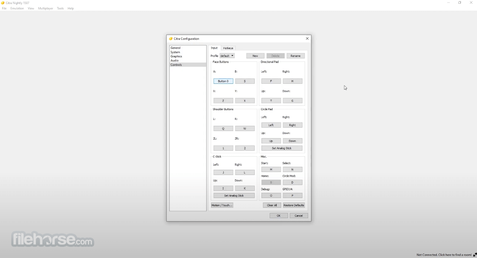Rebind Circle Pad Right button
Image resolution: width=477 pixels, height=258 pixels.
point(292,125)
